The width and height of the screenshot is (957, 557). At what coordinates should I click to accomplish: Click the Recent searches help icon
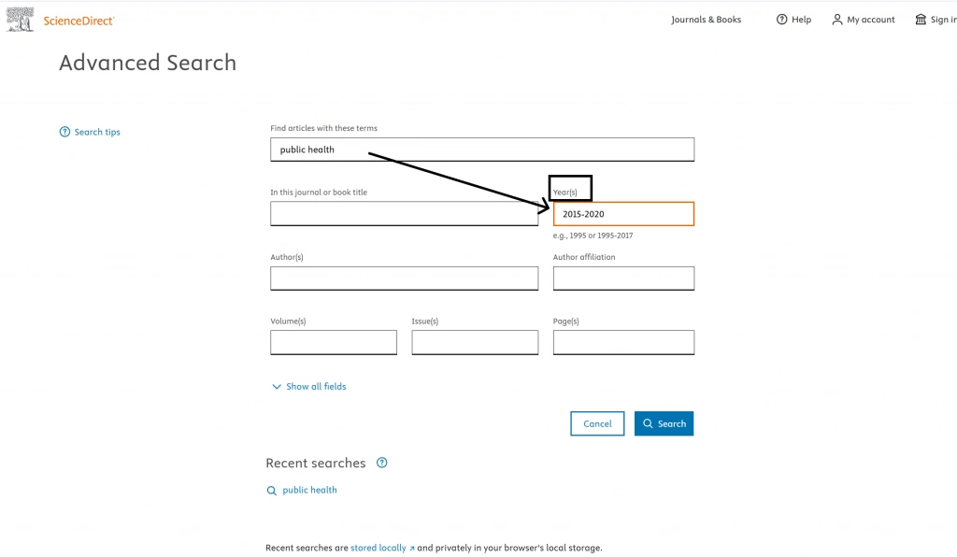(382, 463)
